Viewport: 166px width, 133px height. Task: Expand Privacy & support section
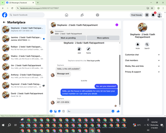click(x=142, y=72)
